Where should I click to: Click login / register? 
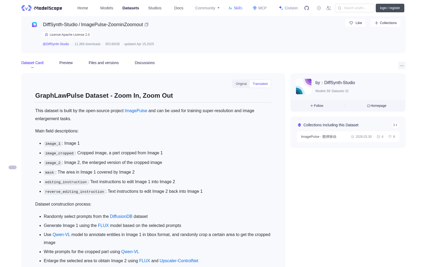(x=390, y=8)
